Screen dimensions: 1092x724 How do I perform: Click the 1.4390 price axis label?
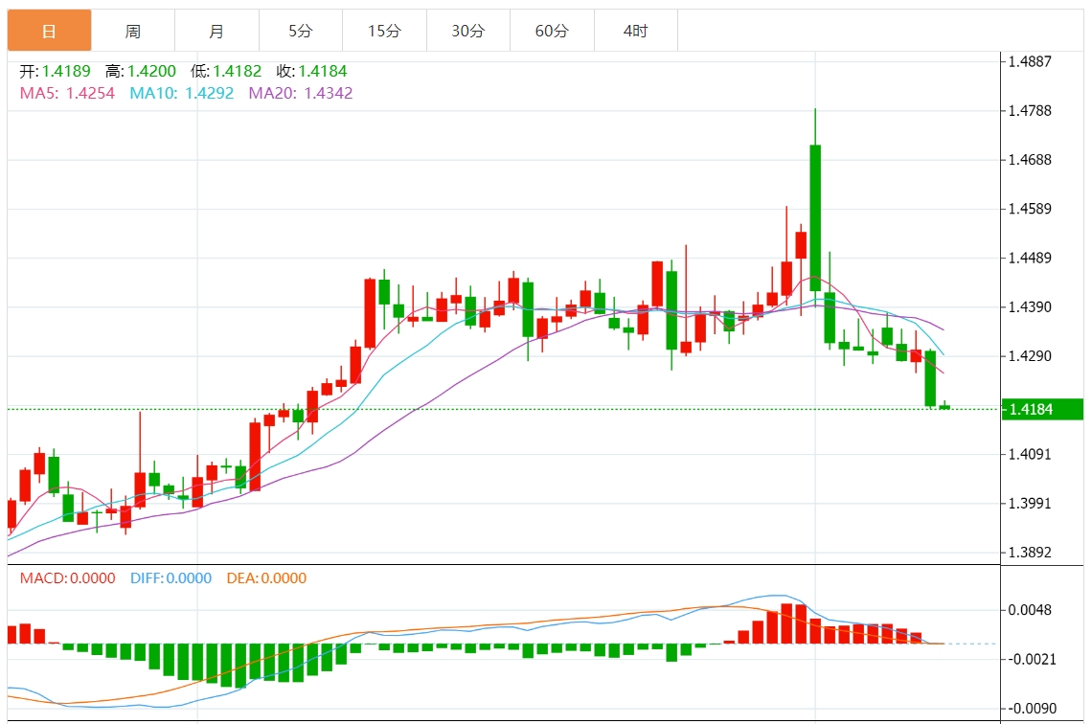(x=1030, y=307)
